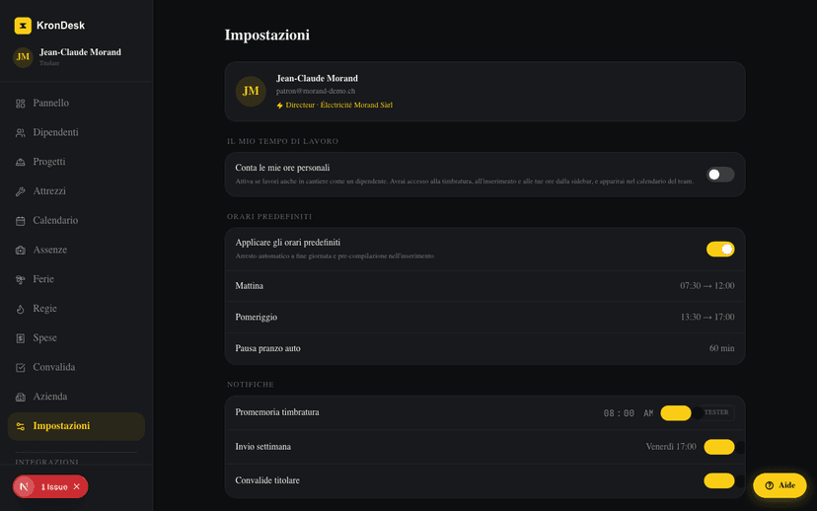The height and width of the screenshot is (511, 817).
Task: Click the KronDesk logo icon
Action: pos(23,26)
